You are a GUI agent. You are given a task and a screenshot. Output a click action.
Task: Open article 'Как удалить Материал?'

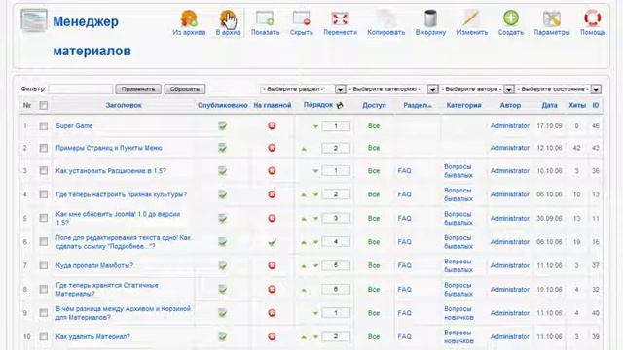pos(93,336)
